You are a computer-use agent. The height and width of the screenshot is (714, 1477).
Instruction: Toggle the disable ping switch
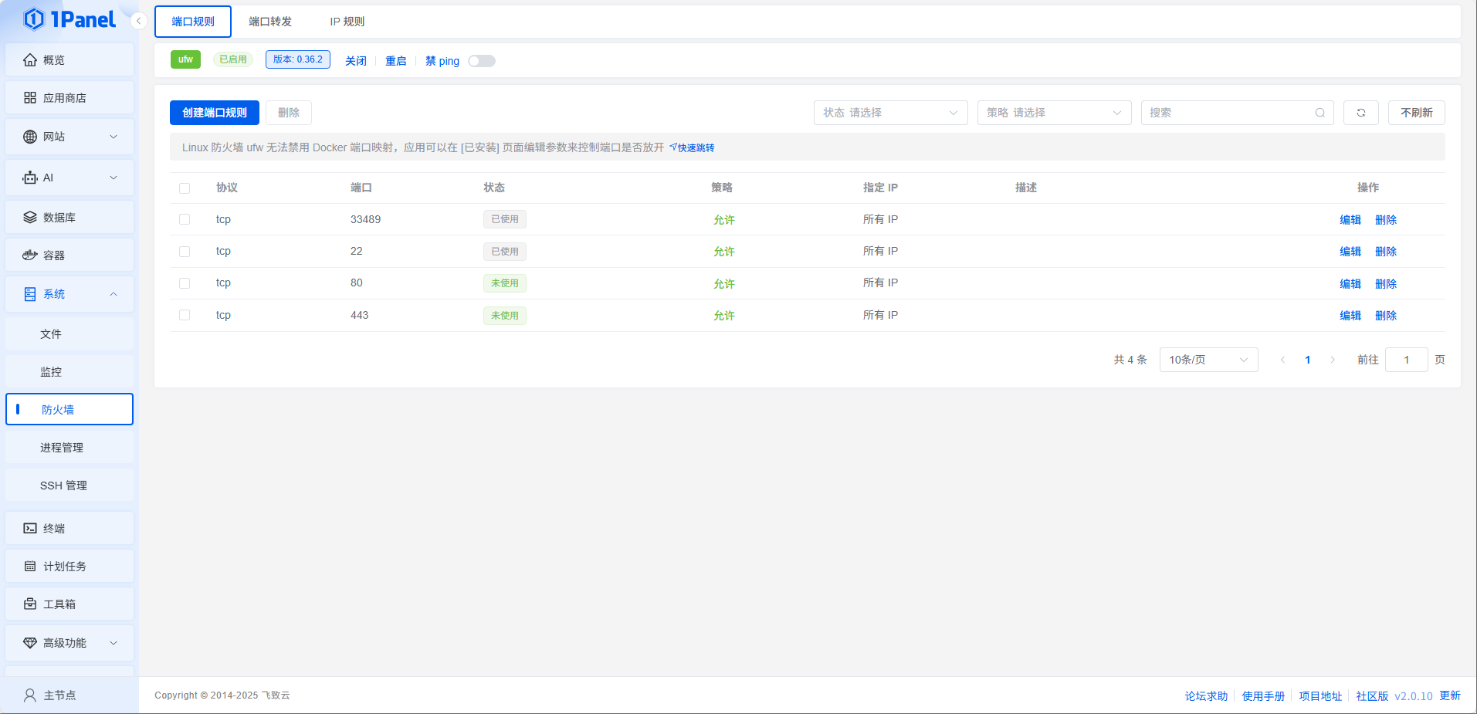point(481,61)
